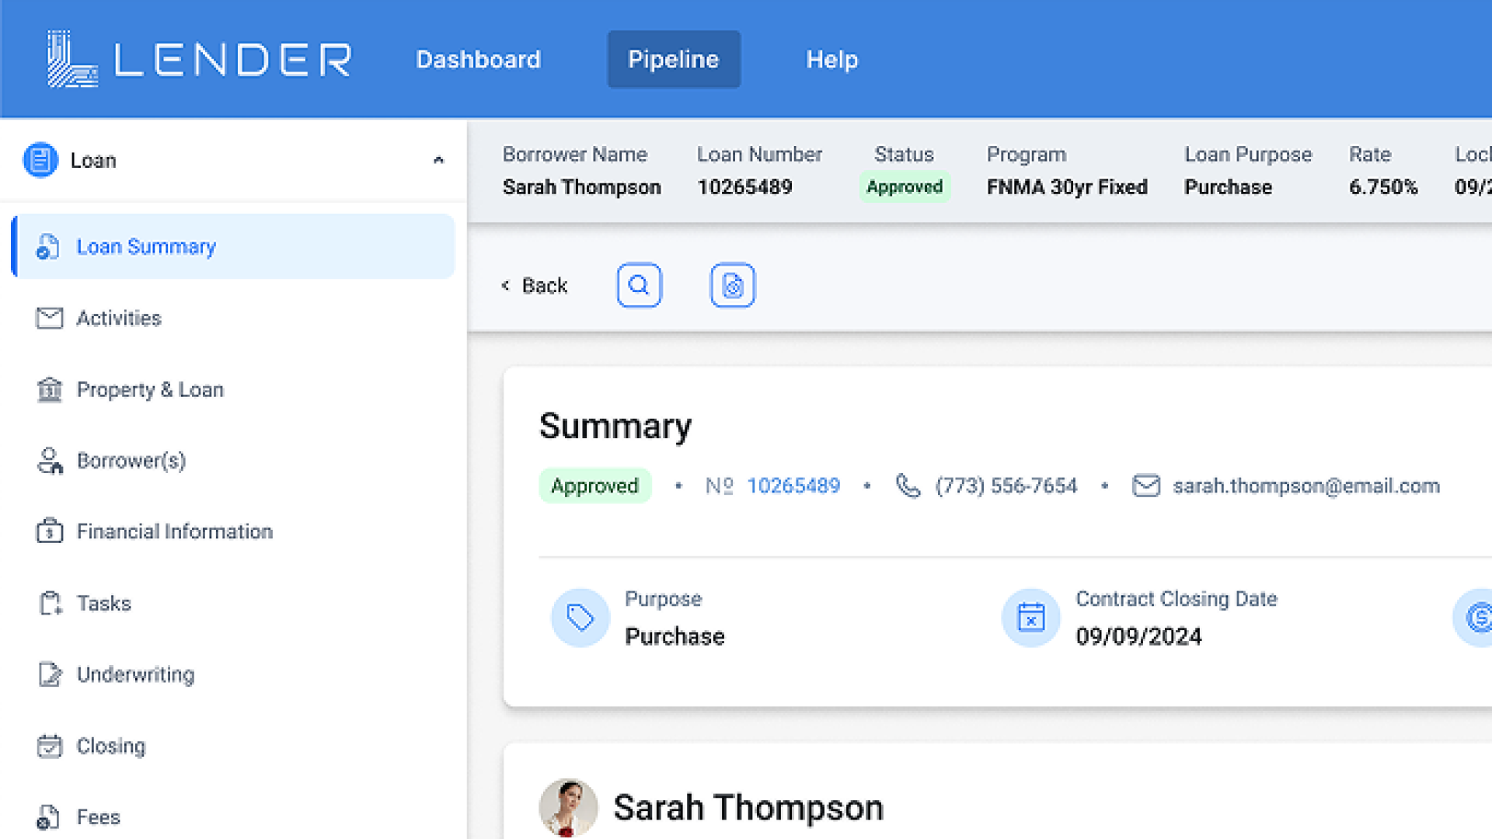
Task: Select Loan Summary in sidebar
Action: coord(233,246)
